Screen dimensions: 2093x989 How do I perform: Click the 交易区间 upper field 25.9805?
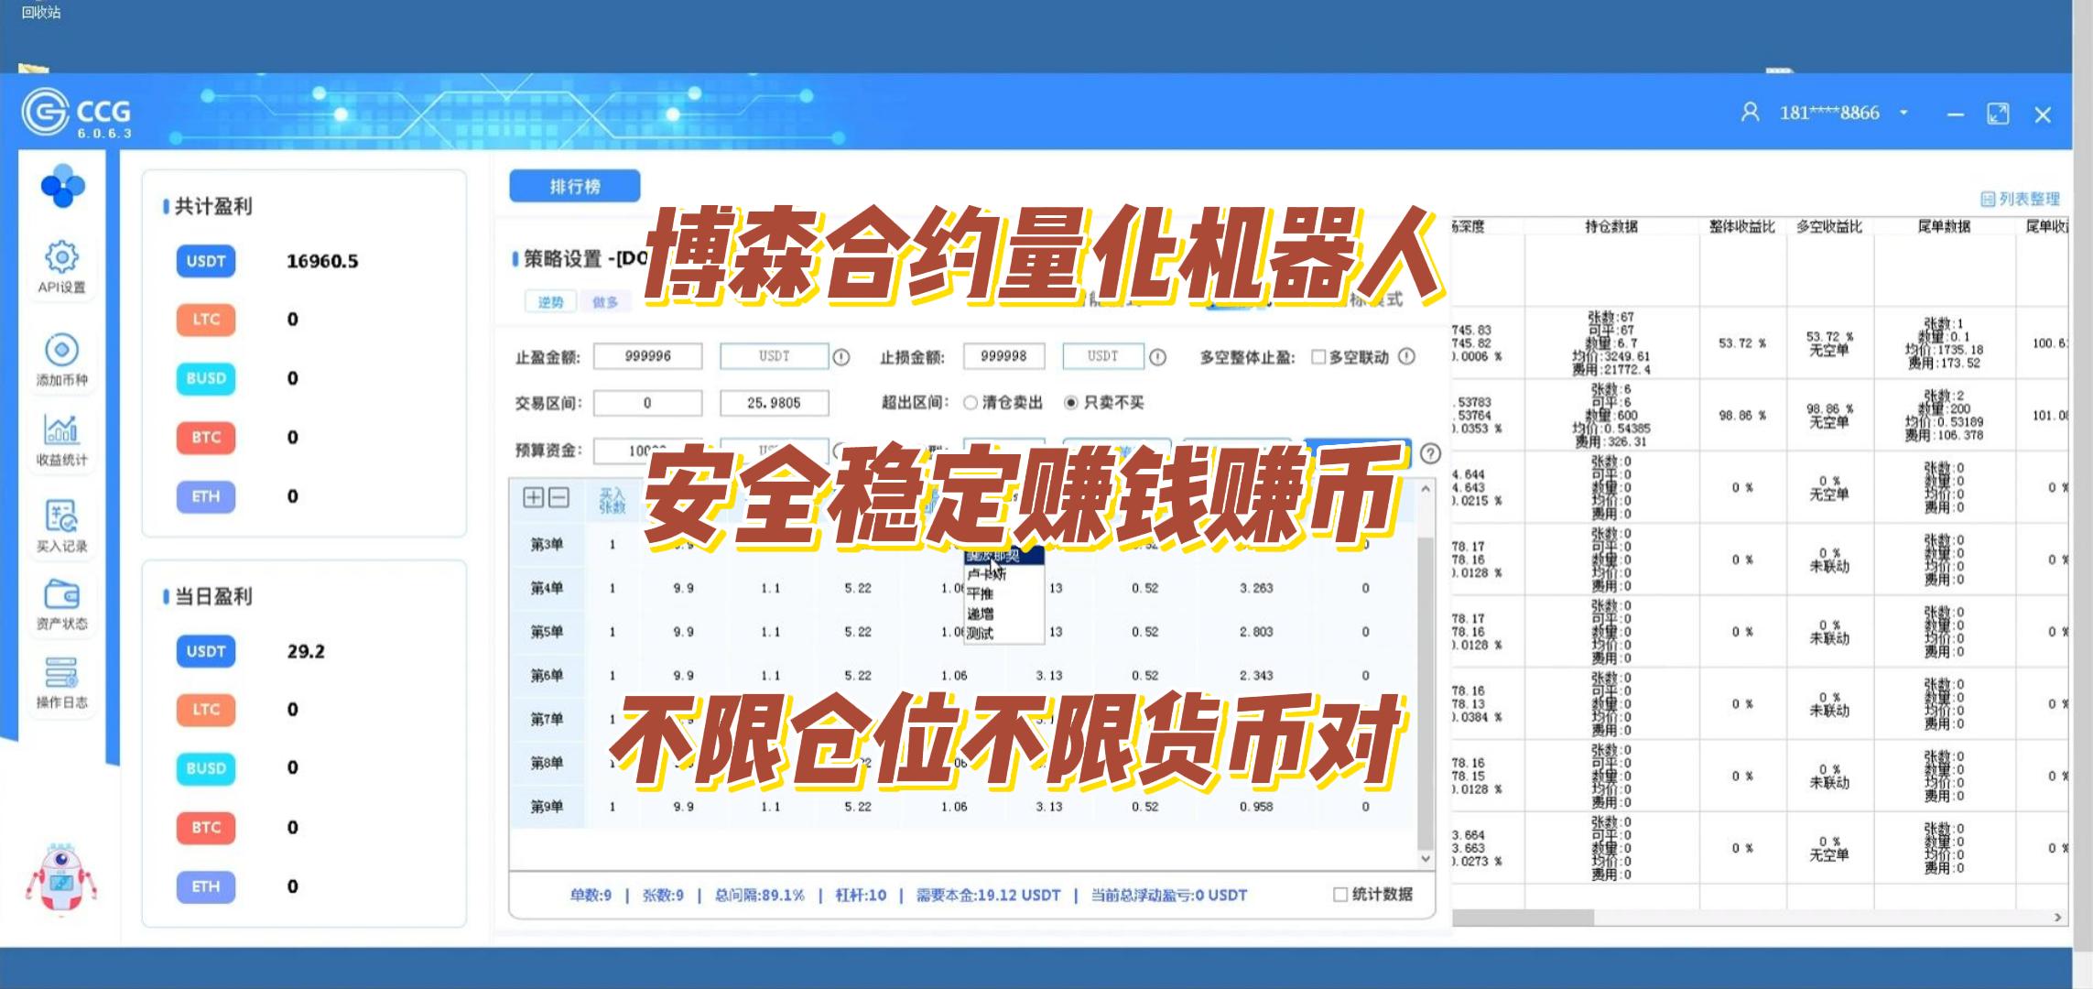(775, 403)
